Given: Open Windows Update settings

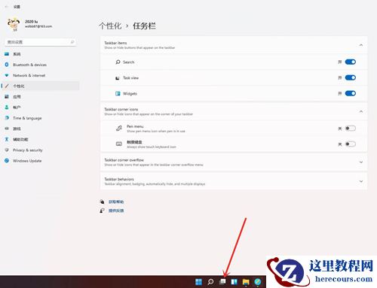Looking at the screenshot, I should pyautogui.click(x=27, y=161).
